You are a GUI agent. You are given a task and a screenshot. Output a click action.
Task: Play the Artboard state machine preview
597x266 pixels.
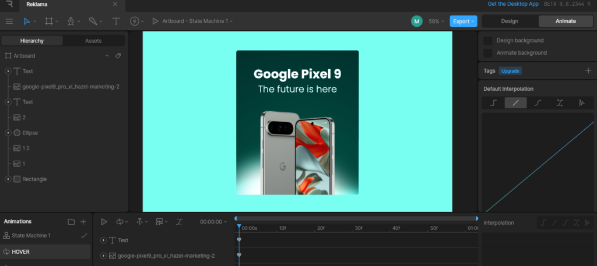155,22
